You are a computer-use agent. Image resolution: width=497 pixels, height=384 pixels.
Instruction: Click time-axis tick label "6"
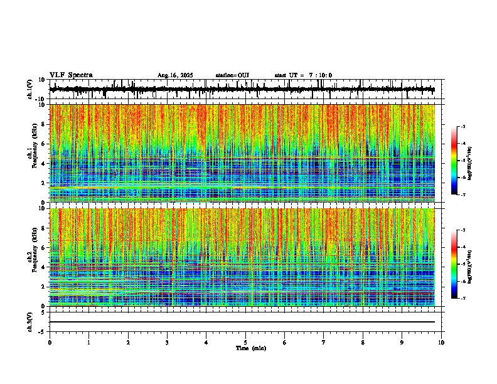click(x=285, y=343)
